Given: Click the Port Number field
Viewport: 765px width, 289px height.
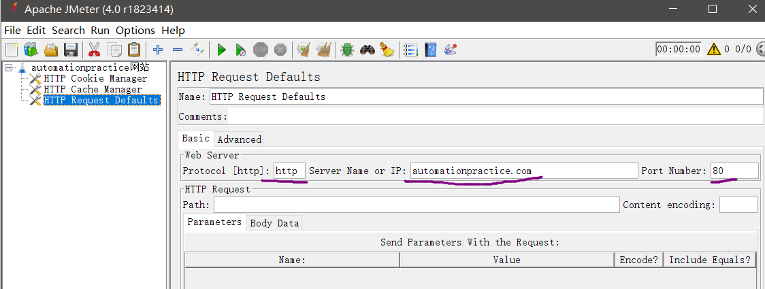Looking at the screenshot, I should 735,171.
